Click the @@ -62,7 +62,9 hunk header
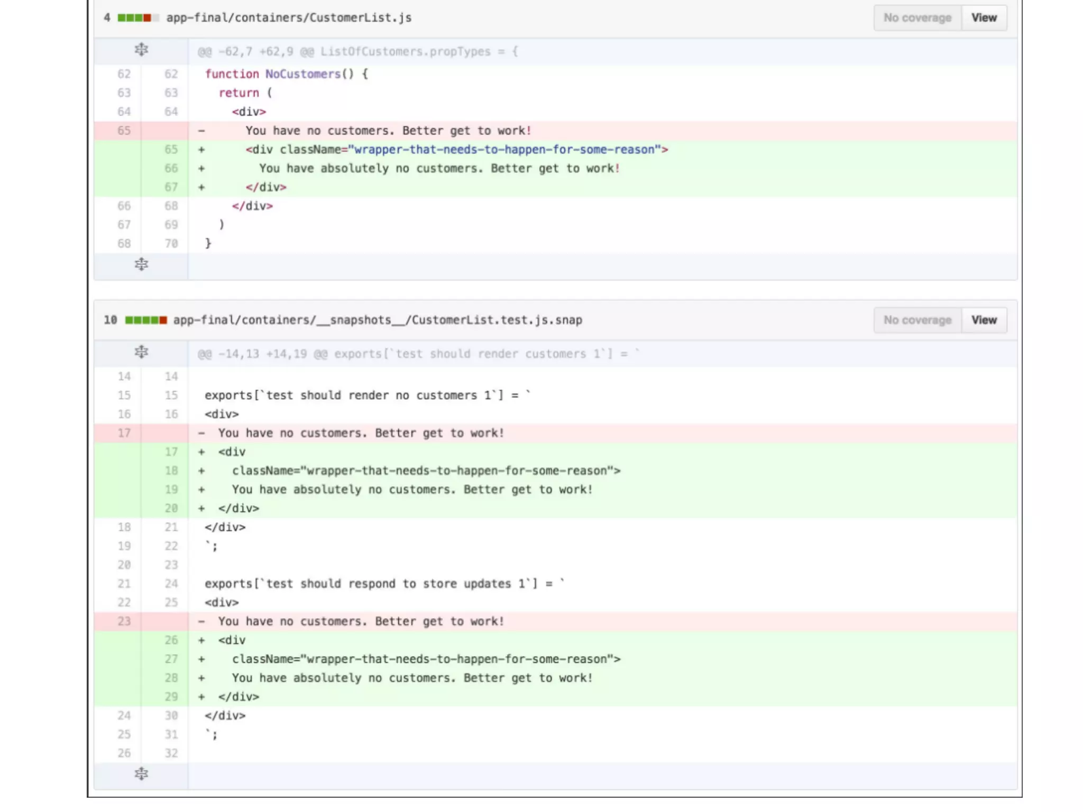Screen dimensions: 1083x812 (357, 52)
